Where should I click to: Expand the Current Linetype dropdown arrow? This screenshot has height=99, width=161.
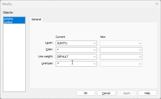tap(95, 64)
